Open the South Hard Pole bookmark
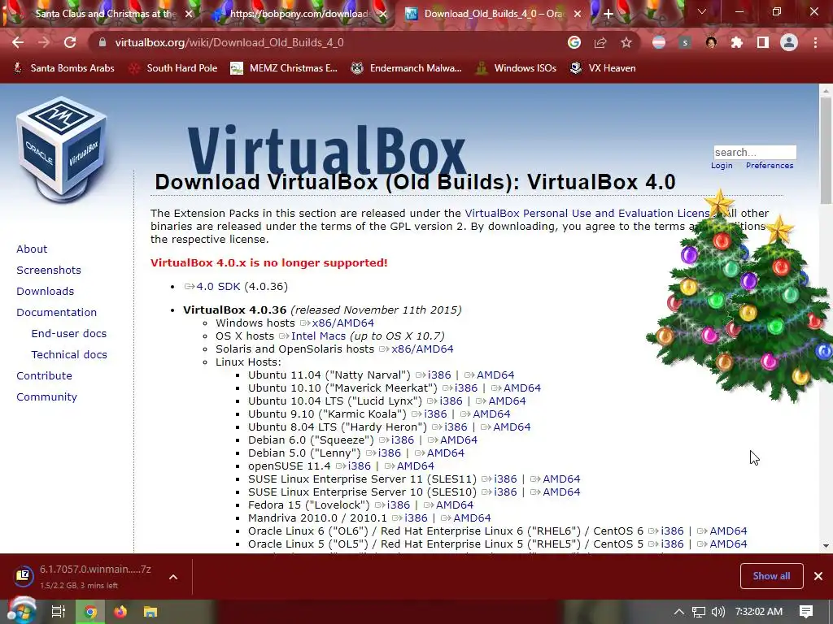The width and height of the screenshot is (833, 624). point(174,68)
